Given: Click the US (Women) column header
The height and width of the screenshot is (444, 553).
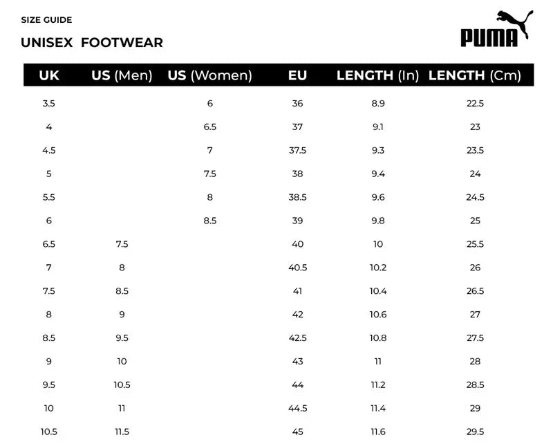Looking at the screenshot, I should click(209, 75).
